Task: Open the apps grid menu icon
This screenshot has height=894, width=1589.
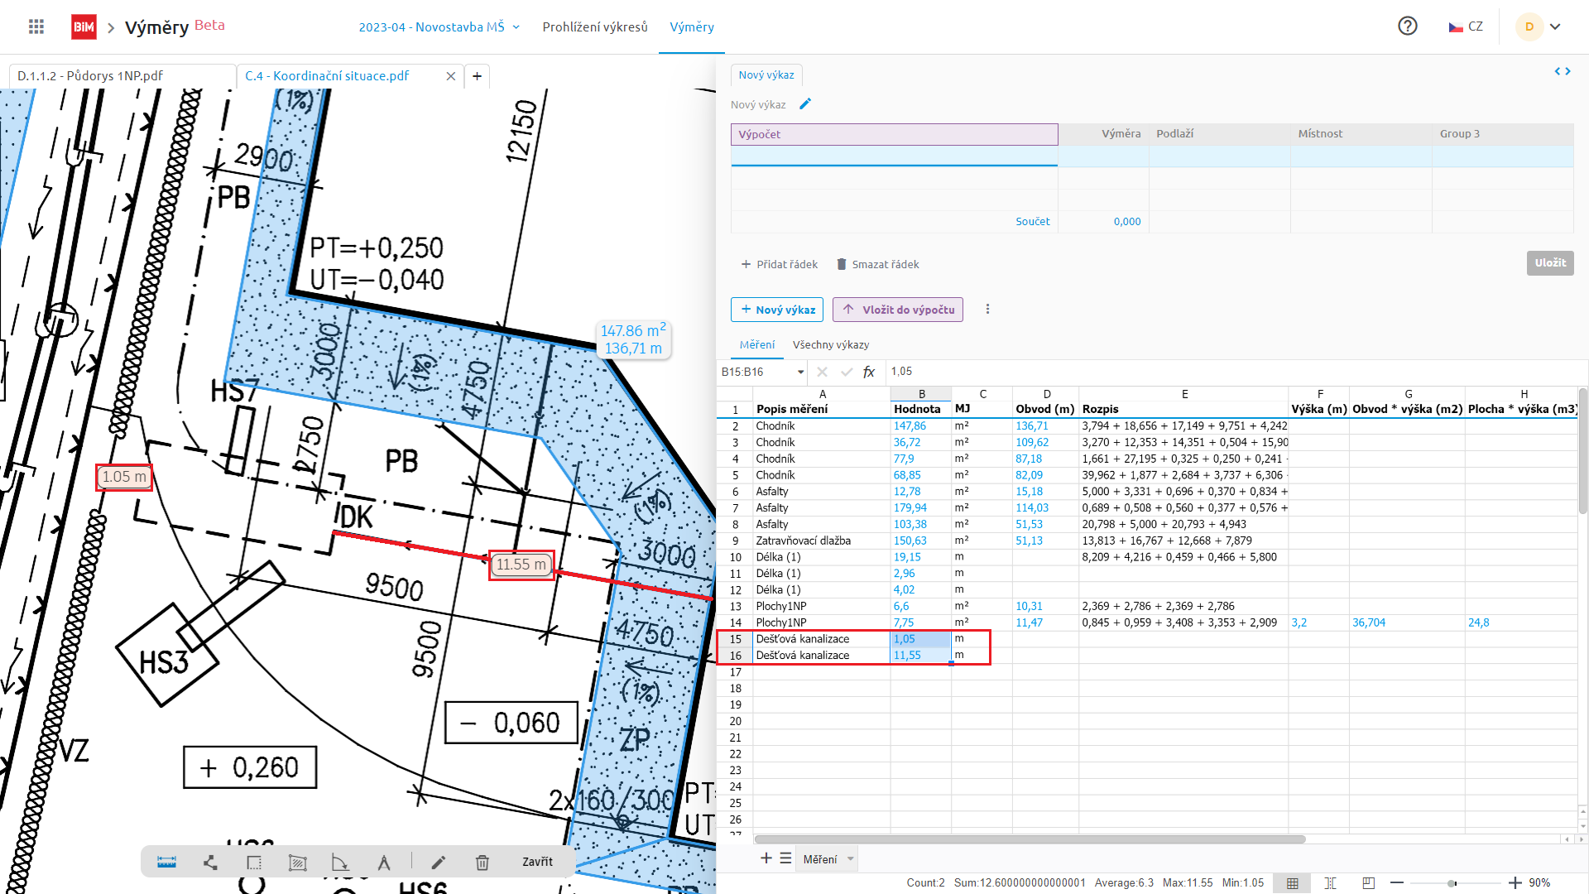Action: [x=36, y=26]
